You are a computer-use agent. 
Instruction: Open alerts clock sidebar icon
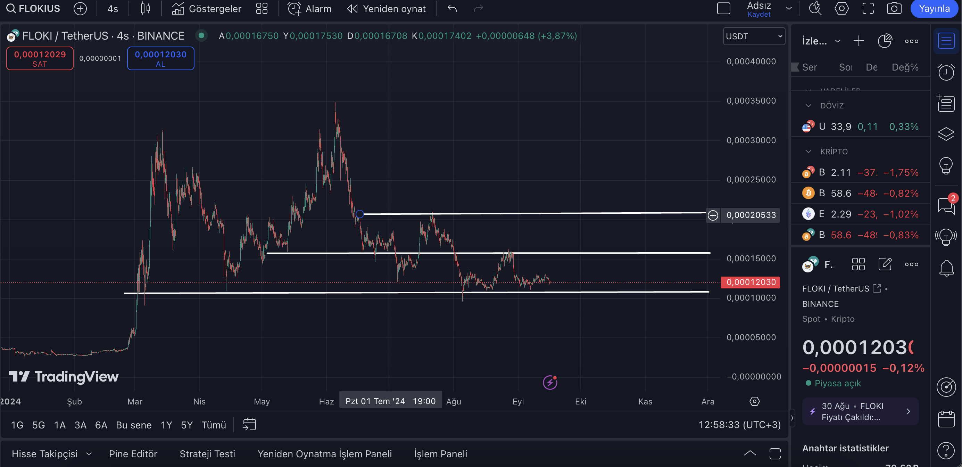[x=946, y=72]
